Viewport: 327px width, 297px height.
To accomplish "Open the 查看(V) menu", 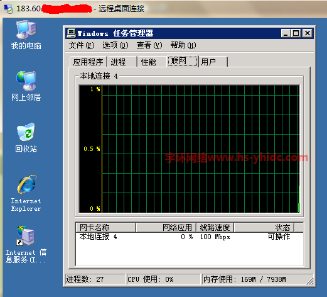I will pos(149,45).
